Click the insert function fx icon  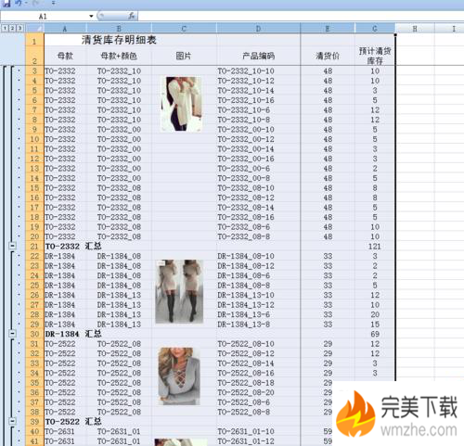[x=132, y=16]
